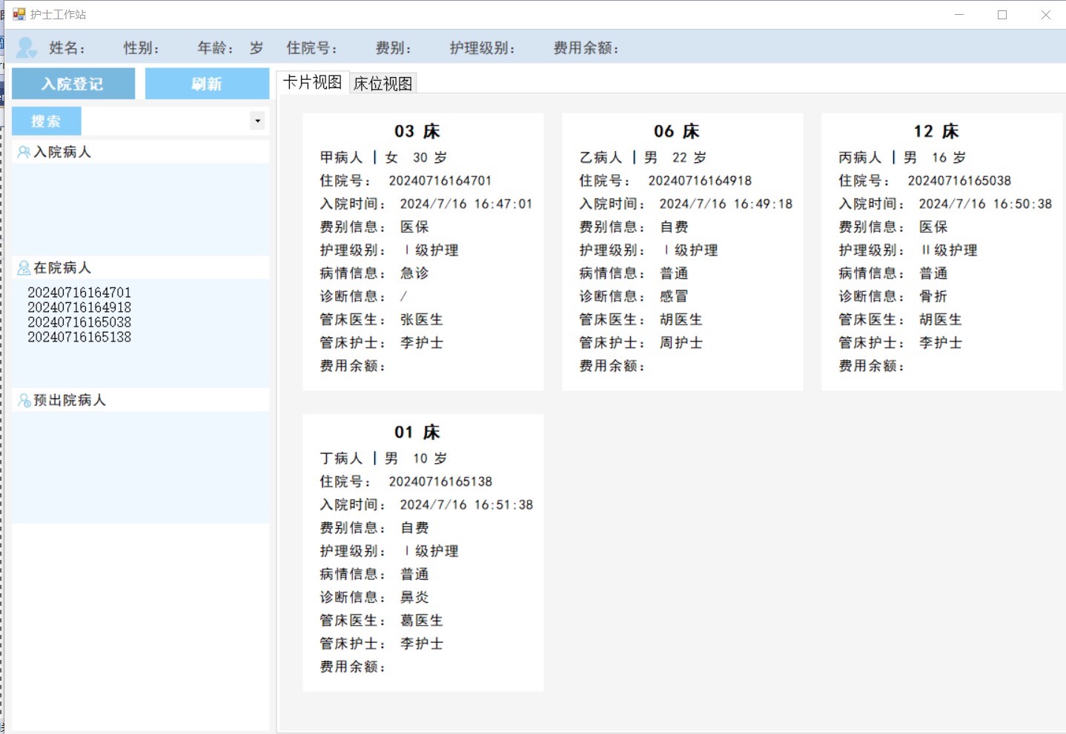Select inpatient record 20240716164701
Image resolution: width=1066 pixels, height=734 pixels.
pos(79,293)
